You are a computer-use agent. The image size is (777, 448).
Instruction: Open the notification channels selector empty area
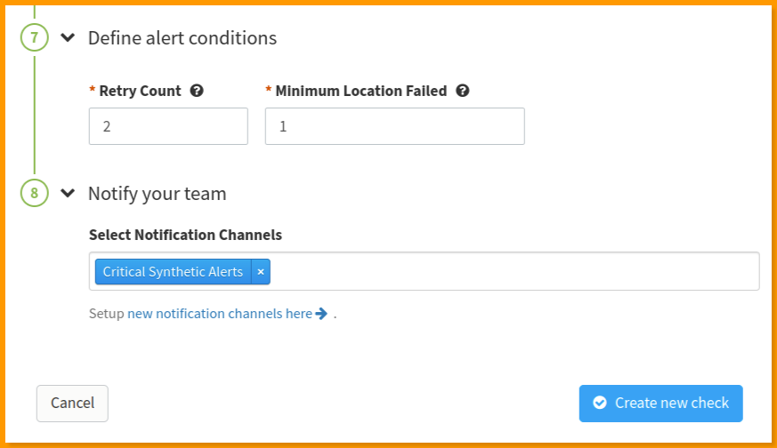click(514, 271)
